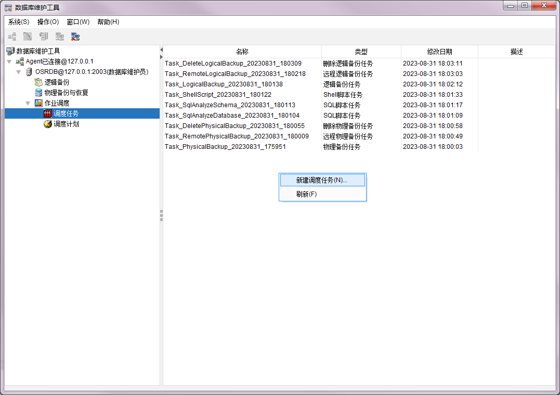Click the 调度计划 clock icon
This screenshot has width=560, height=395.
[48, 124]
